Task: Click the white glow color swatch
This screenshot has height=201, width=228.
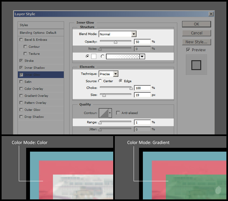Action: pos(94,56)
